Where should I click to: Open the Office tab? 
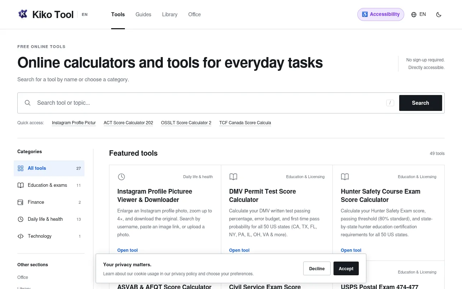click(195, 14)
